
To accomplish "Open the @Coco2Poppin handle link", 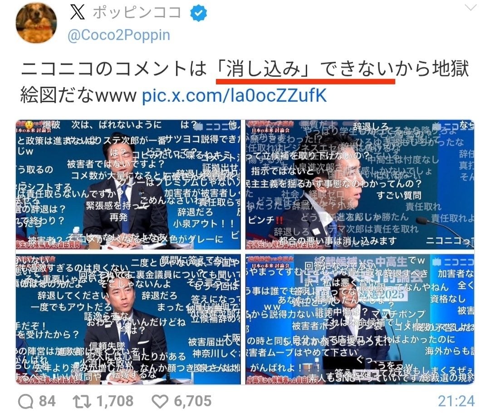I will [x=119, y=35].
